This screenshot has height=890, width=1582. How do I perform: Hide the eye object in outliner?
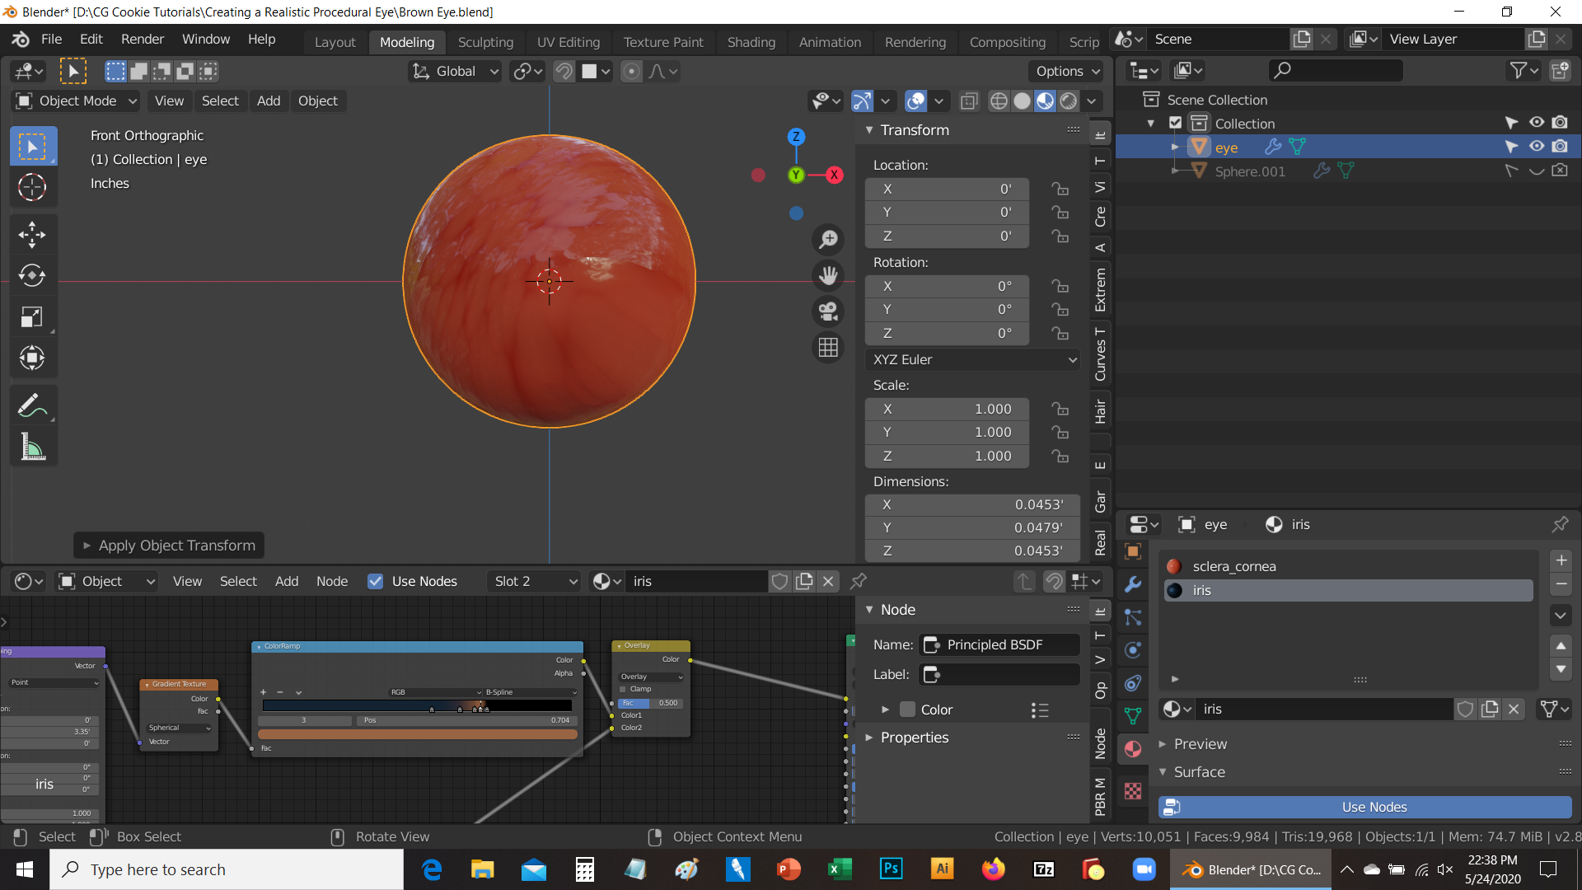(1537, 147)
